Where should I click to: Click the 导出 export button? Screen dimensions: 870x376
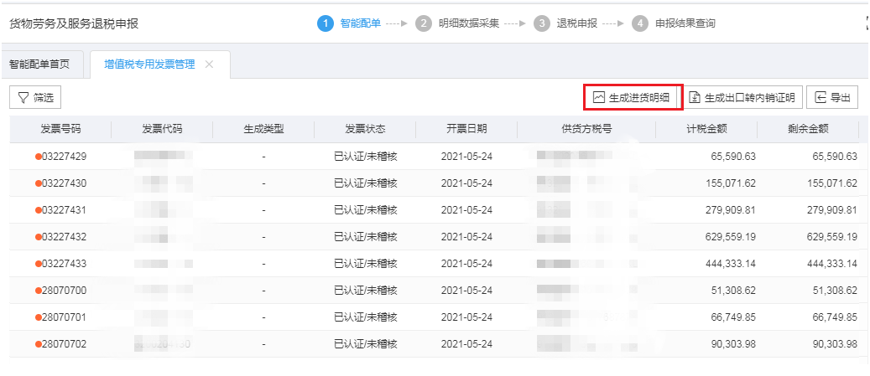tap(832, 98)
